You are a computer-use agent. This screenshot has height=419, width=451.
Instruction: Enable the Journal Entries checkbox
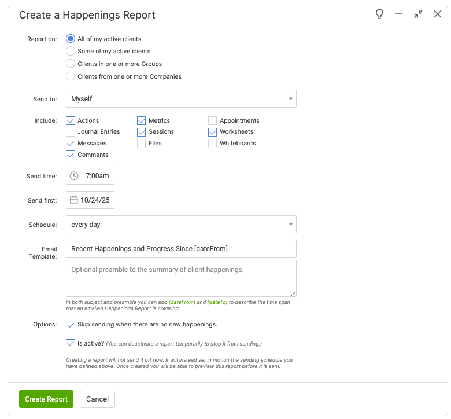point(71,132)
